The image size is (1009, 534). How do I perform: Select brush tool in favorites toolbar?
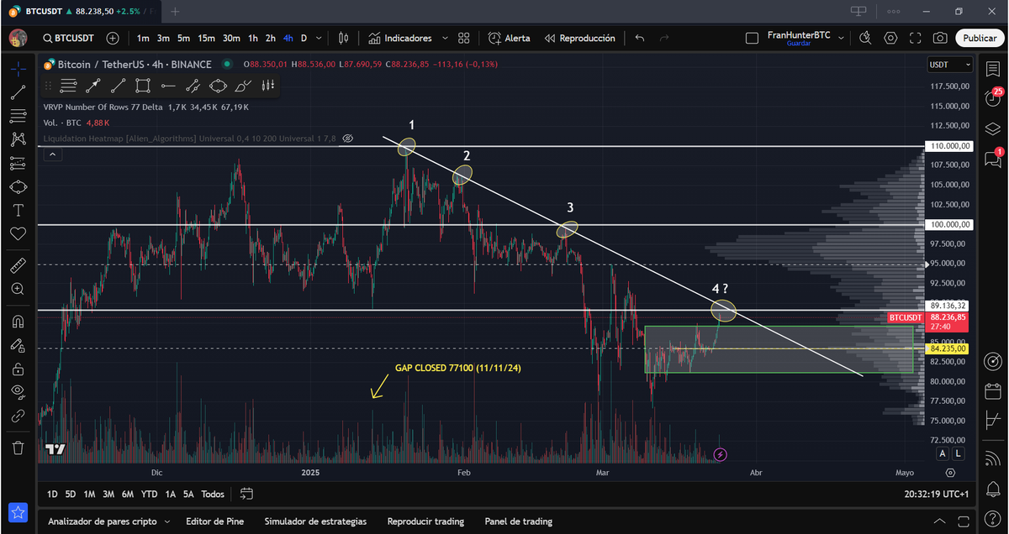tap(243, 85)
